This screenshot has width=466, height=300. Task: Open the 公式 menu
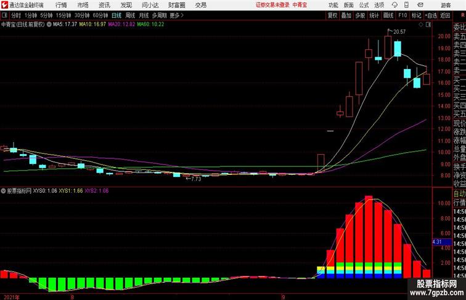[364, 5]
